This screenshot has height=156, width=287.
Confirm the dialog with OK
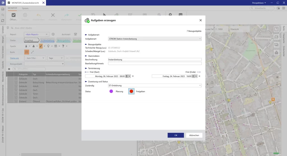[x=176, y=135]
